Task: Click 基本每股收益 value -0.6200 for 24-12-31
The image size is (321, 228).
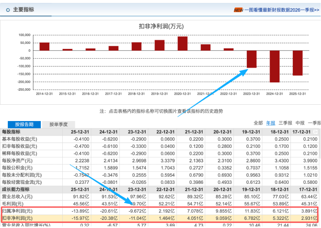Action: coord(110,139)
